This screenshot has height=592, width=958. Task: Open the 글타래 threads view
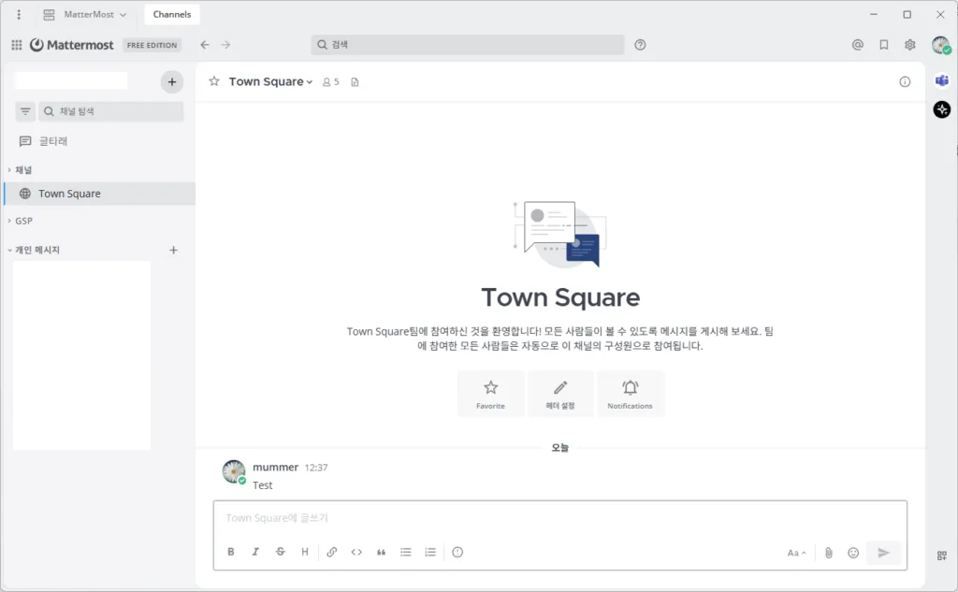coord(99,141)
